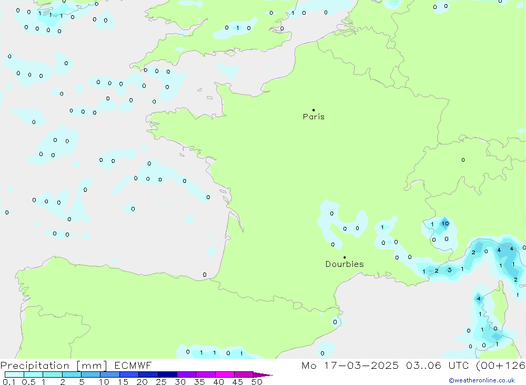This screenshot has width=526, height=385.
Task: Click the date 'Mo 17-03-2025'
Action: pyautogui.click(x=350, y=365)
